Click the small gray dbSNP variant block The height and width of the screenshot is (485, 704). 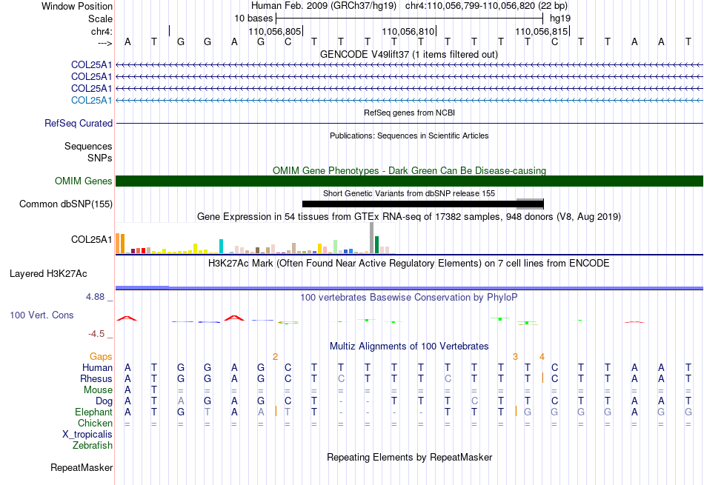pyautogui.click(x=530, y=204)
